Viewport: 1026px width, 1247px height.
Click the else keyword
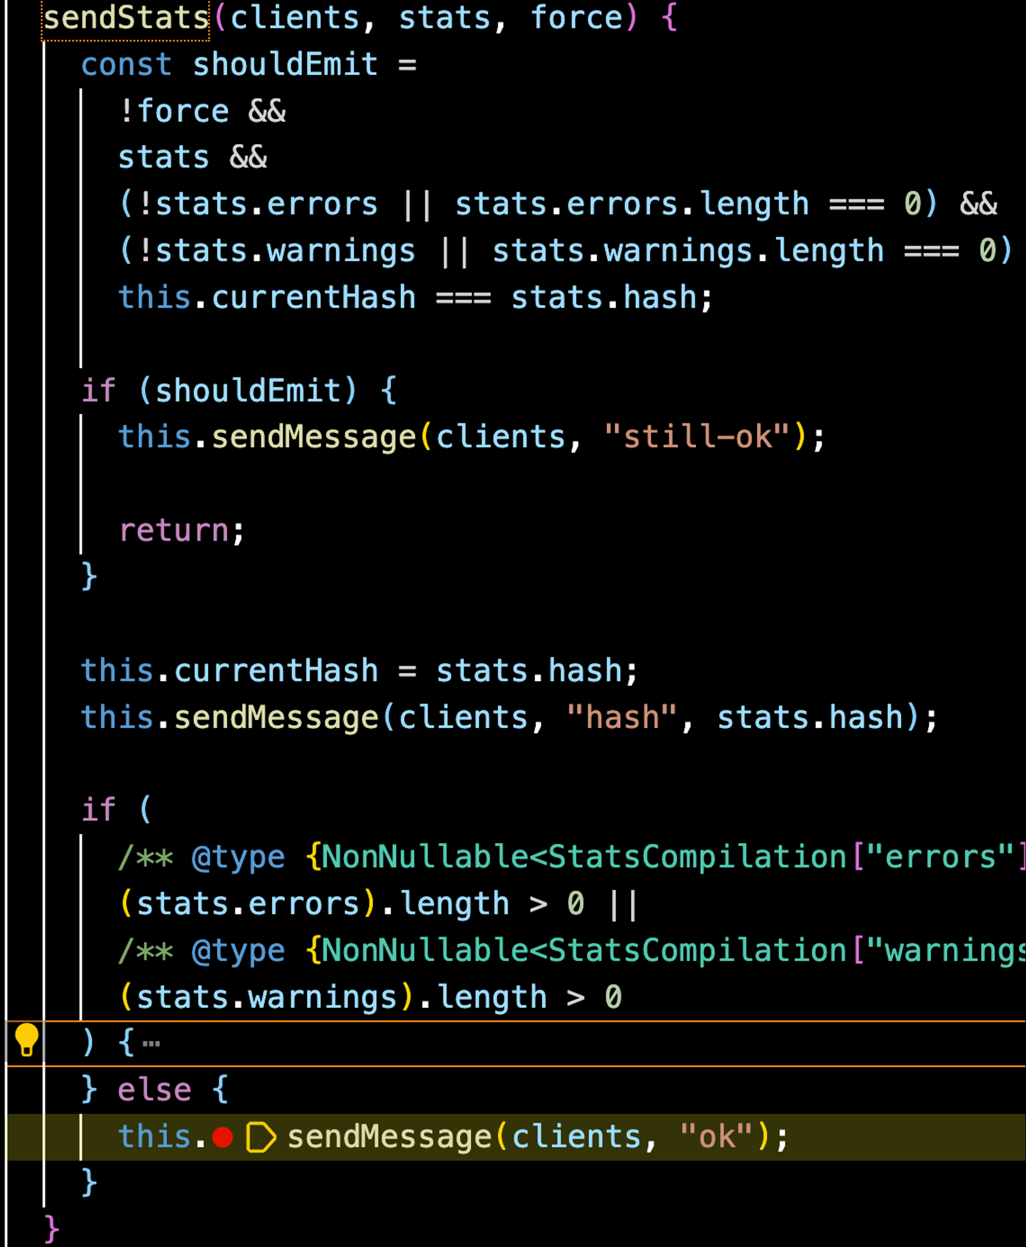[x=154, y=1090]
